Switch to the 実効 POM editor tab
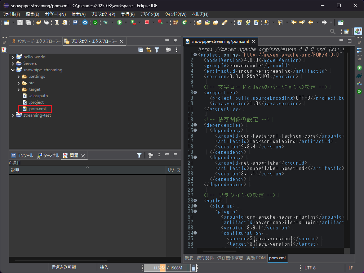The height and width of the screenshot is (273, 364). [256, 258]
